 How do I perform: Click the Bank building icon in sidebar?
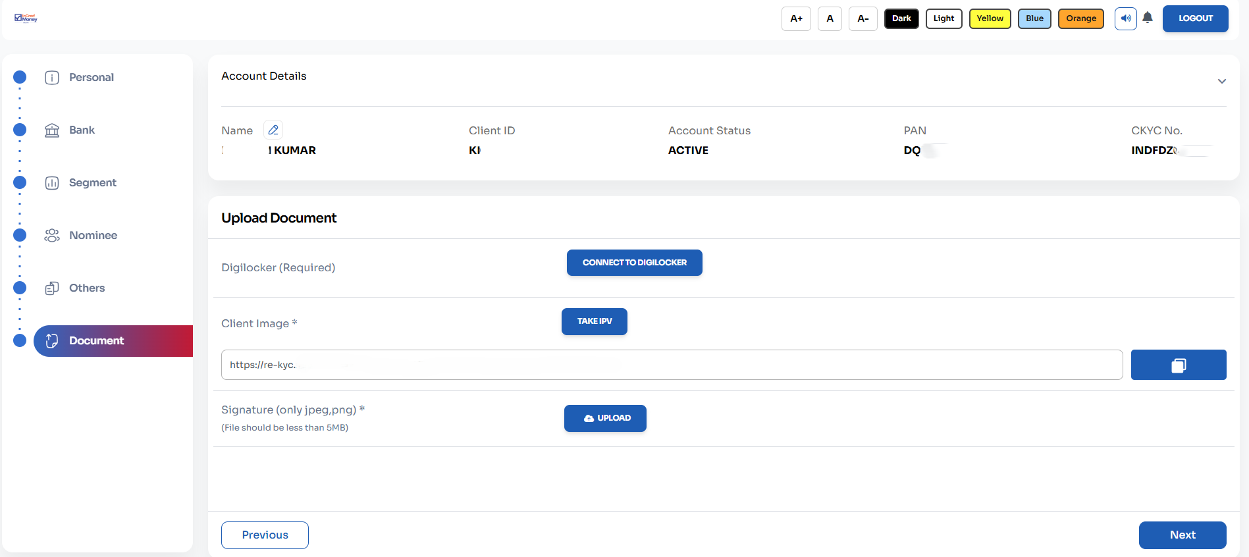coord(52,130)
